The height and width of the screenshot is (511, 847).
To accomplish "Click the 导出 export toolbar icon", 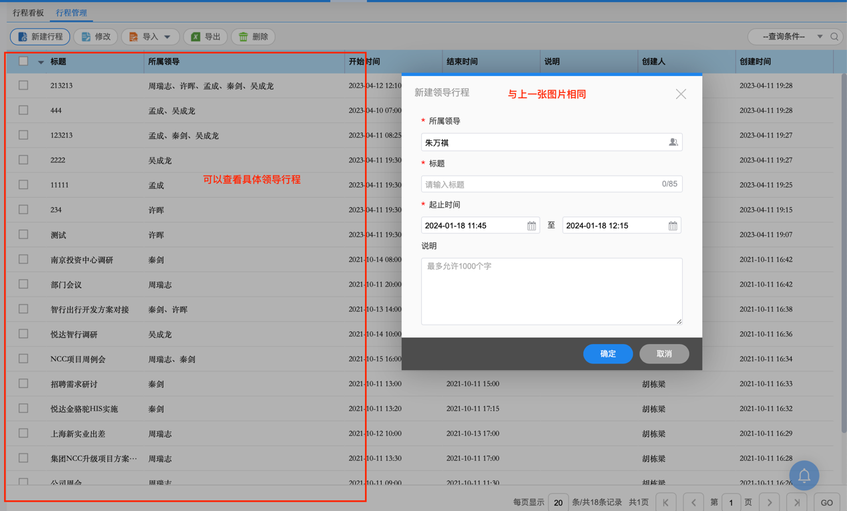I will [x=205, y=37].
